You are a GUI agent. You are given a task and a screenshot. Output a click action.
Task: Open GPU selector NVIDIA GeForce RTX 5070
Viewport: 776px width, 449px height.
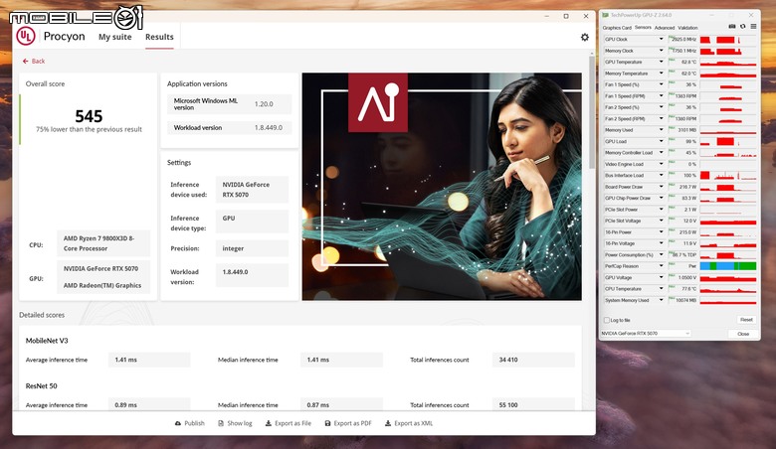coord(646,334)
